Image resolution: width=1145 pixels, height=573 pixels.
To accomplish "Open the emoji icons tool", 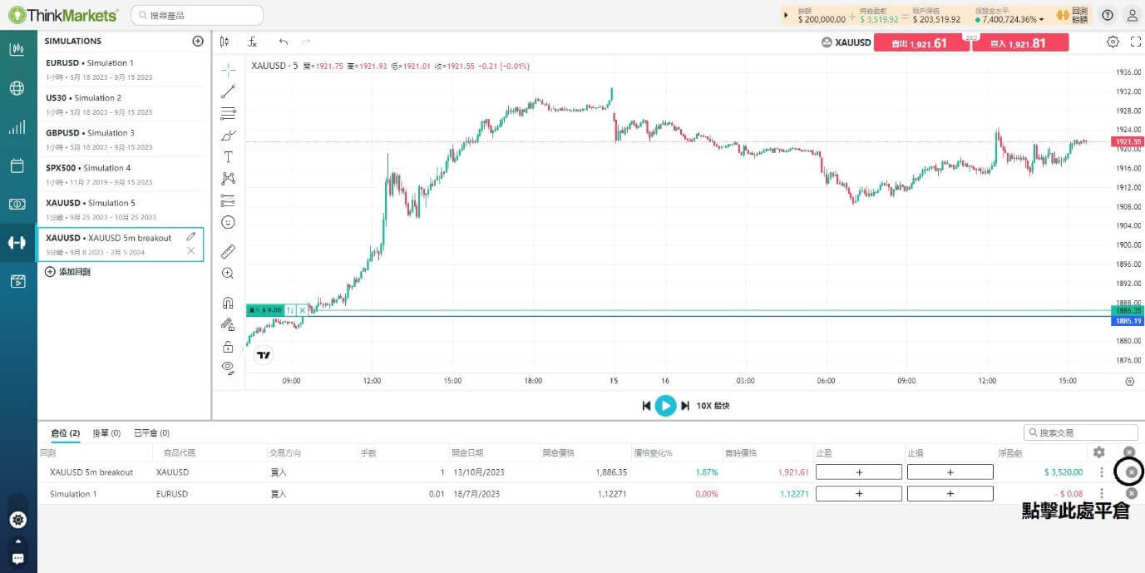I will pyautogui.click(x=228, y=222).
